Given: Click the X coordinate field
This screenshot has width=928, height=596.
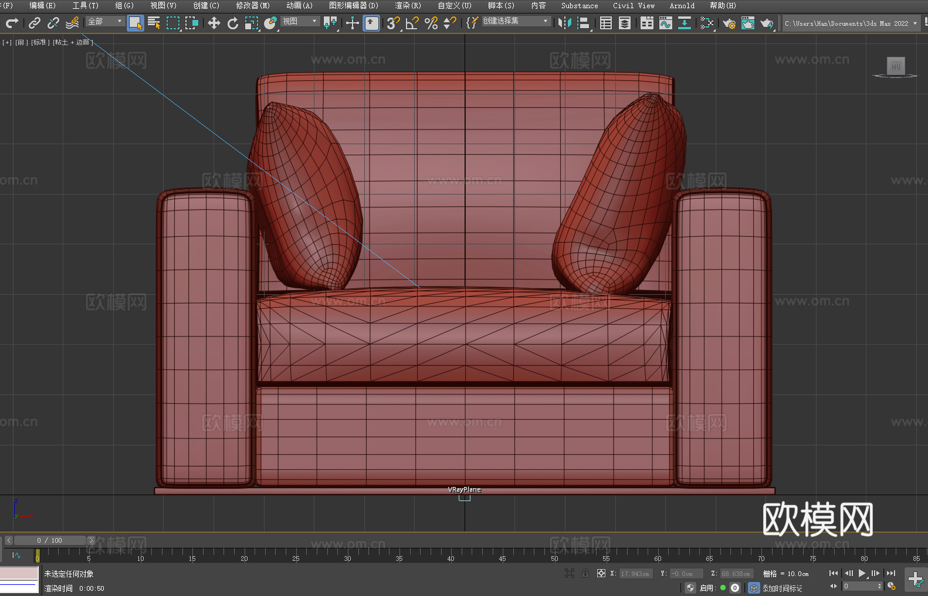Looking at the screenshot, I should (636, 574).
